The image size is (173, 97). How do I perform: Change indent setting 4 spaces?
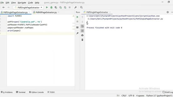[x=140, y=96]
